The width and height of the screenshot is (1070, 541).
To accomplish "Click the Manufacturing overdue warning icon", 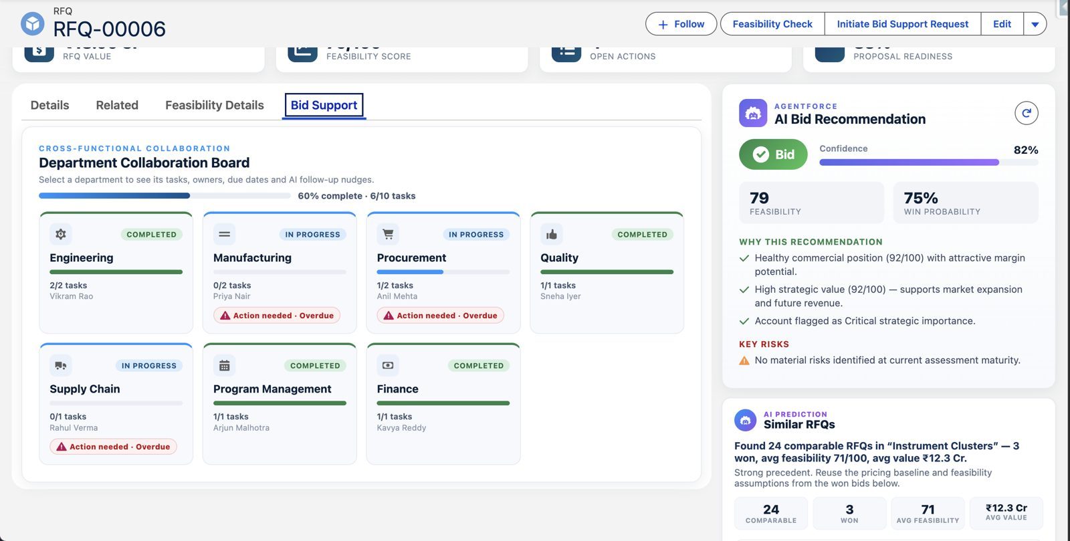I will click(225, 316).
